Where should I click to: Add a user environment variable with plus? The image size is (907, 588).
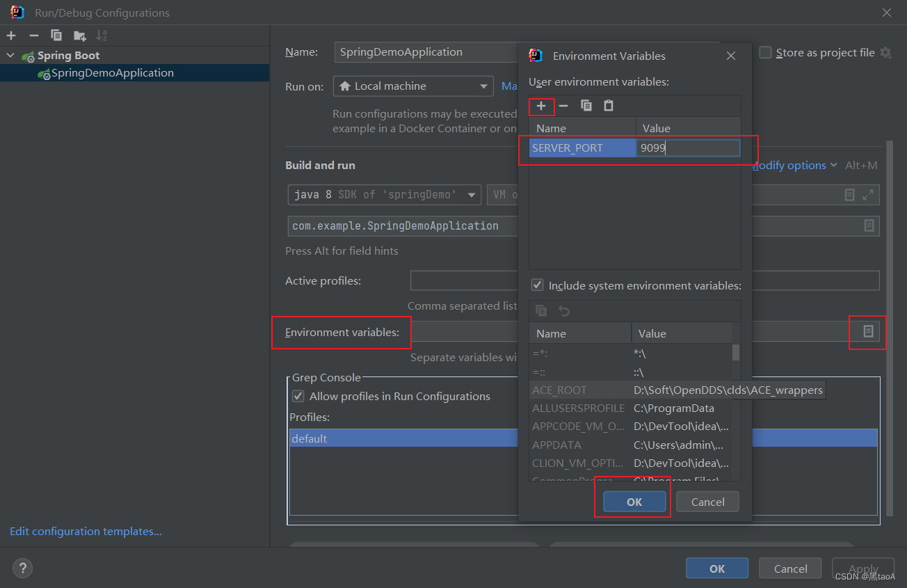[541, 106]
